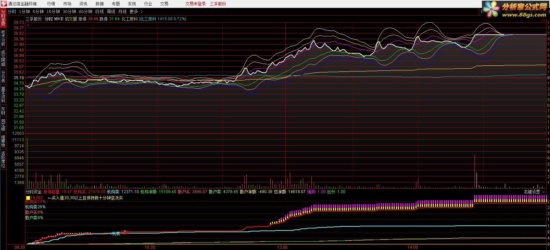Image resolution: width=550 pixels, height=250 pixels.
Task: Click the 散户卖 4376.45 value
Action: click(223, 192)
